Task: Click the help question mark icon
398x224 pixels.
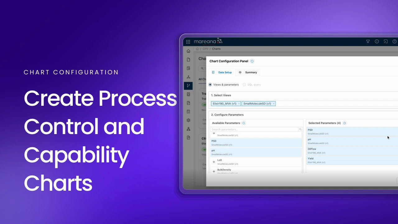Action: pyautogui.click(x=395, y=41)
